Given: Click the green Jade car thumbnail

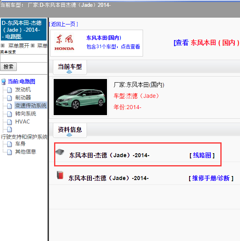Looking at the screenshot, I should (x=80, y=97).
